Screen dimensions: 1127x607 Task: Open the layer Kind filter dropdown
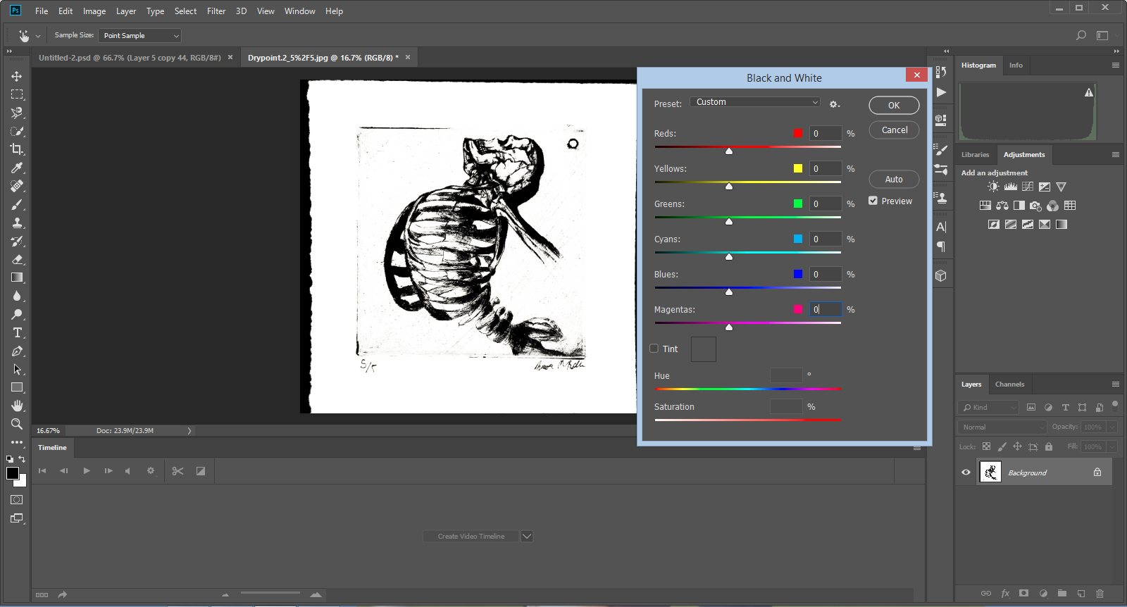tap(988, 407)
